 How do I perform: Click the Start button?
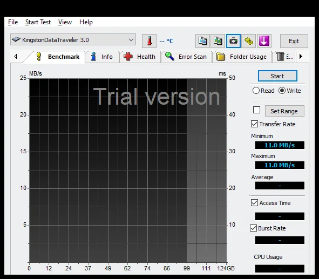pyautogui.click(x=277, y=76)
